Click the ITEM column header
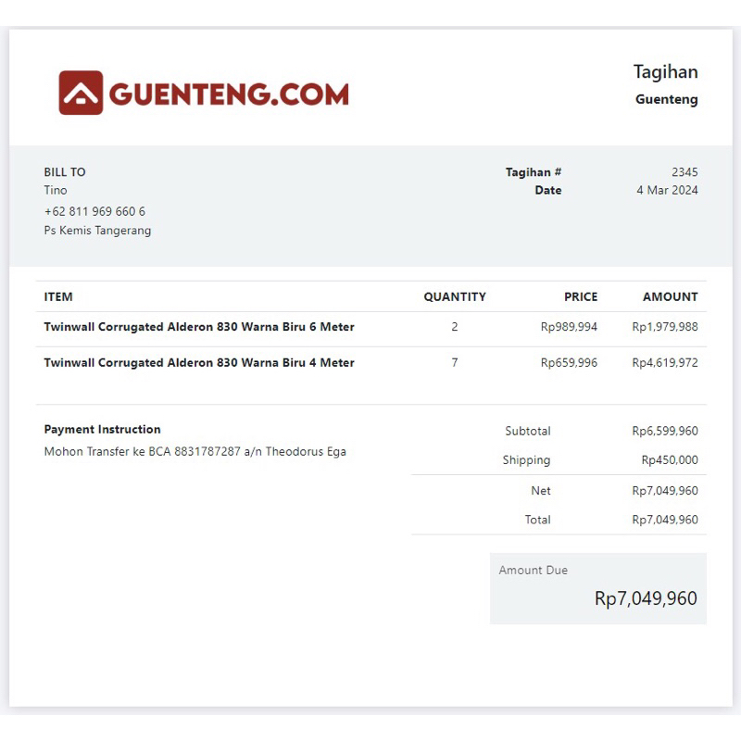 [x=58, y=296]
